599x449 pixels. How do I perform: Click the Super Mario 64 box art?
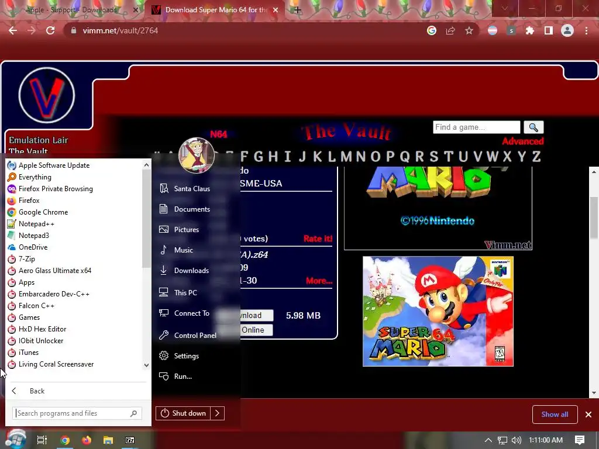click(438, 311)
